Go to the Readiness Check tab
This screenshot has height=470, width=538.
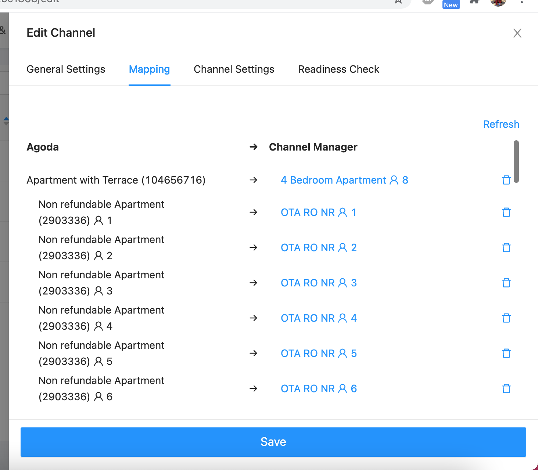pos(338,69)
